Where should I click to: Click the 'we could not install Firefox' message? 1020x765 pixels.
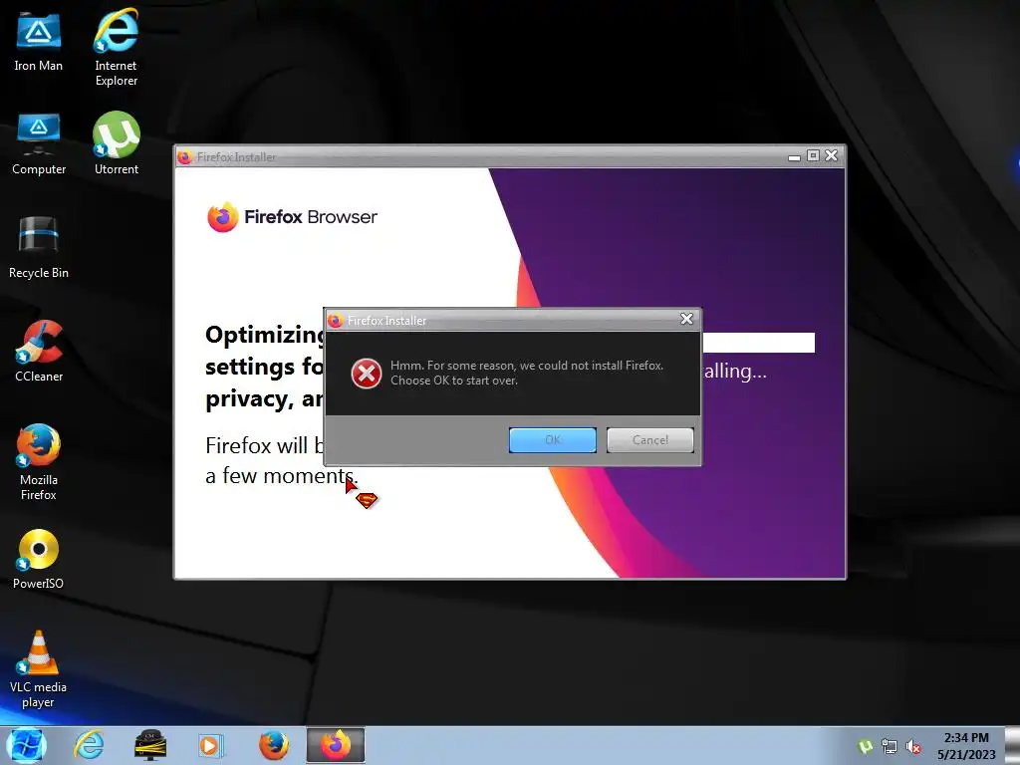[527, 373]
